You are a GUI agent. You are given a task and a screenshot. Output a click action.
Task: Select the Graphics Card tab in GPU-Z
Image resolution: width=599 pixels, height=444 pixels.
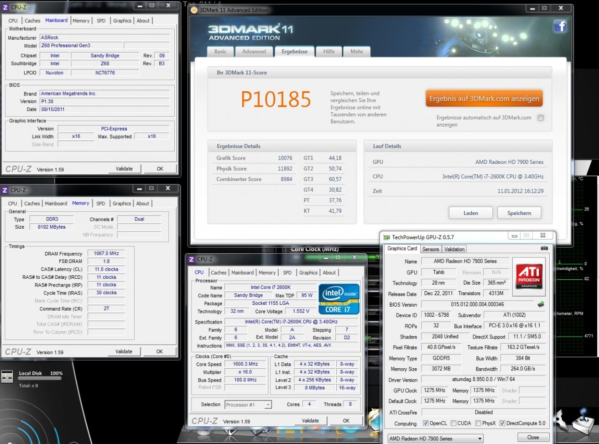point(402,249)
